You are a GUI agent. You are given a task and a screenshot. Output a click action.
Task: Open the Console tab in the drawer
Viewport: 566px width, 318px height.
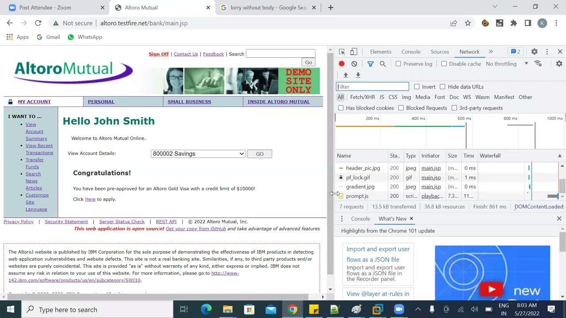pyautogui.click(x=360, y=219)
